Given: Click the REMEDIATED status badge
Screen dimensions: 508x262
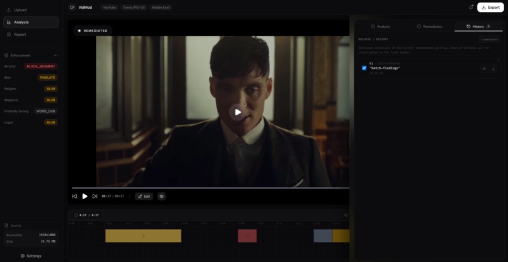Looking at the screenshot, I should point(93,31).
